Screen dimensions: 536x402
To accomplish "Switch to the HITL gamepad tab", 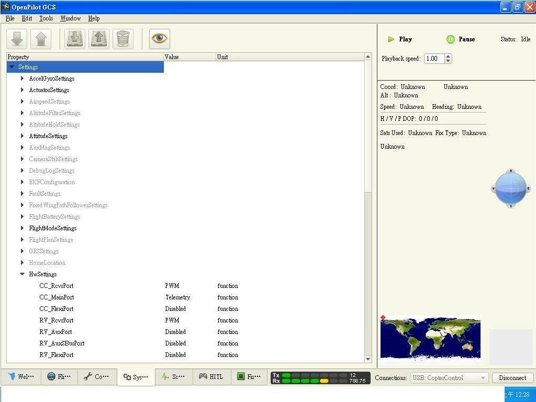I will [211, 377].
